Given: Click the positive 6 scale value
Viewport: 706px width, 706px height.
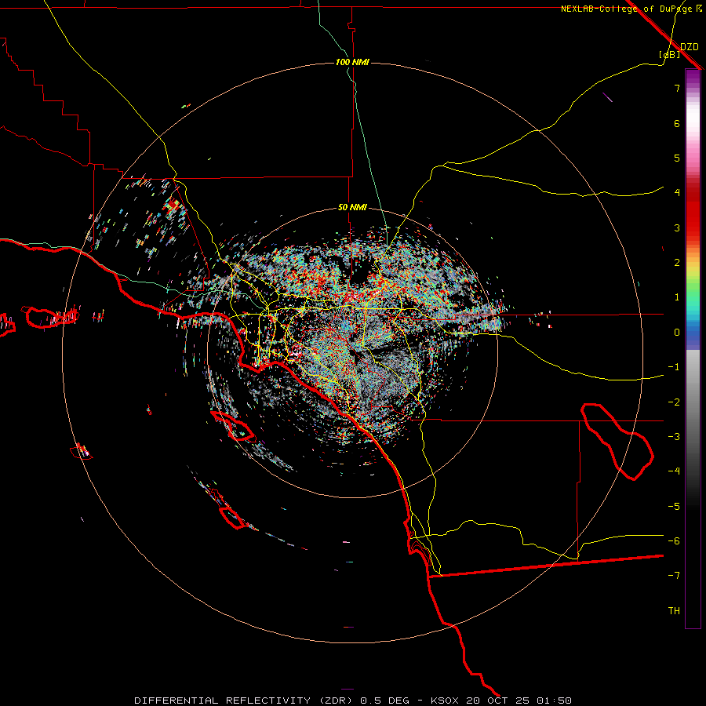Looking at the screenshot, I should pos(677,123).
